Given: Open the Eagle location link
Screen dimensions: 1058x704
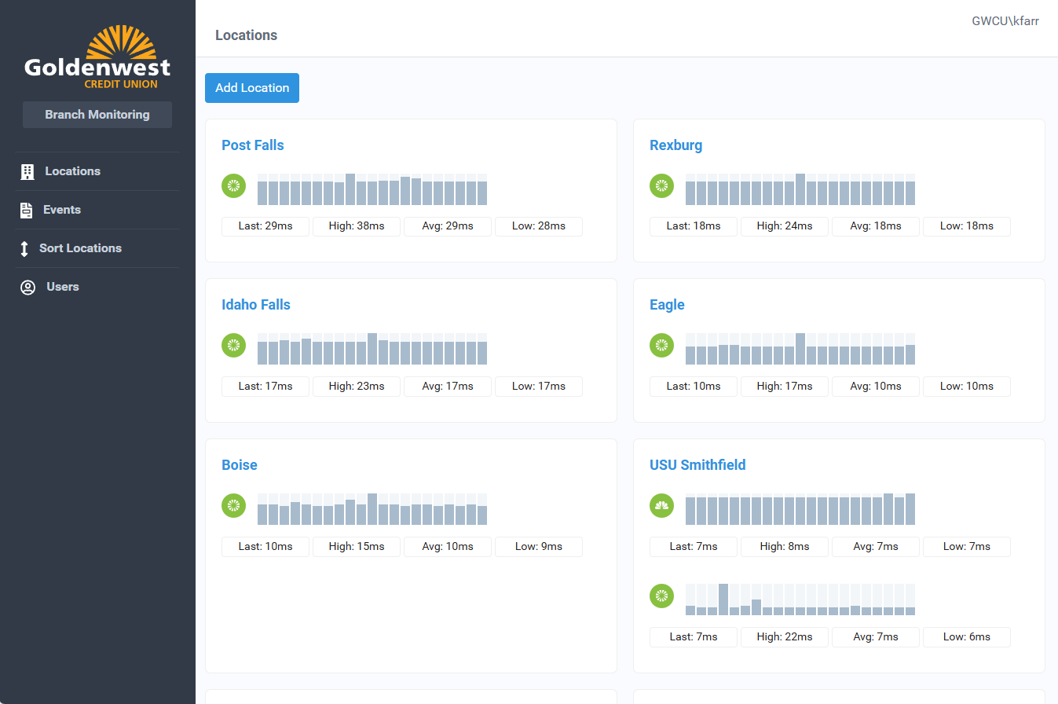Looking at the screenshot, I should coord(667,305).
